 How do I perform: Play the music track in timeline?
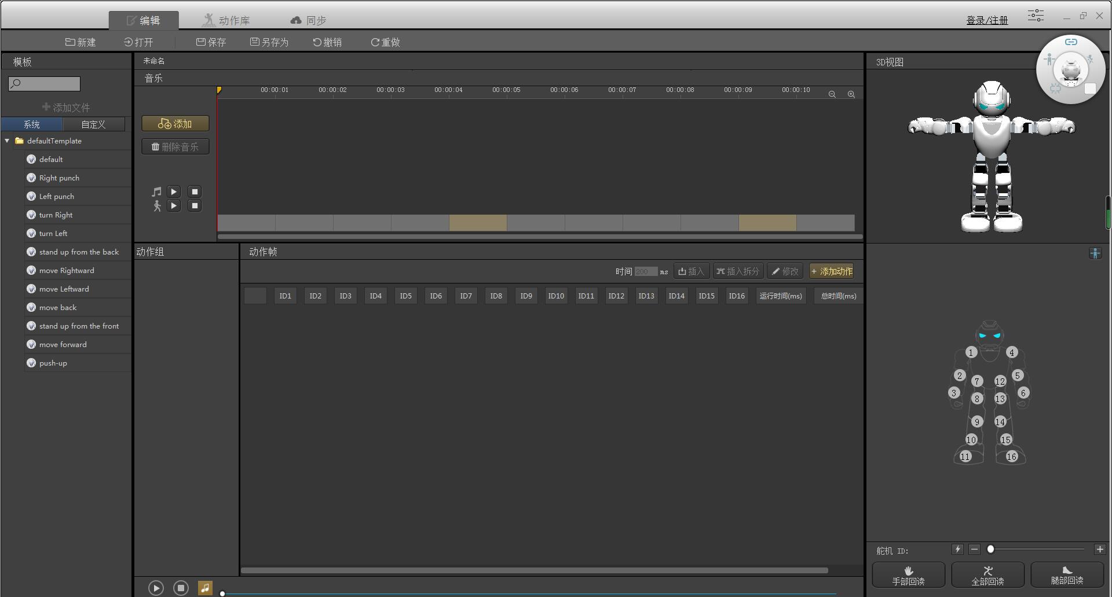click(x=174, y=191)
